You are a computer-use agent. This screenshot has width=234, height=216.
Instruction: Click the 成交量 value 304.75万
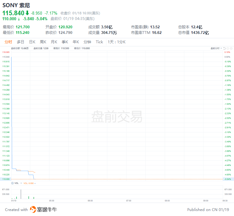[x=109, y=33]
